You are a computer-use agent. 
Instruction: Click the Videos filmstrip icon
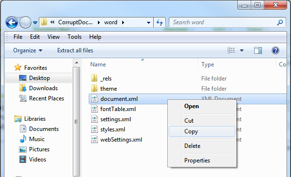click(23, 160)
